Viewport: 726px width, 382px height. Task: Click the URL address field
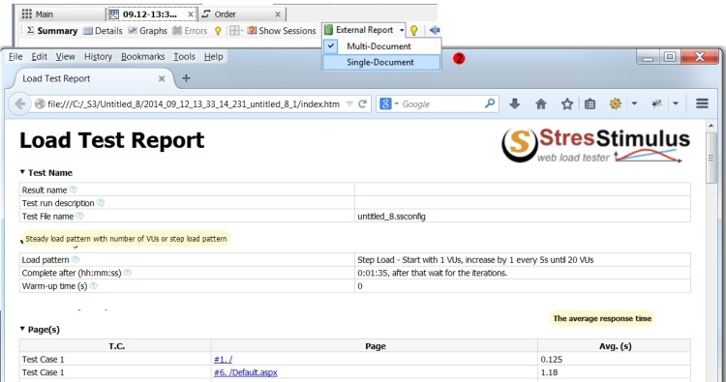point(193,104)
